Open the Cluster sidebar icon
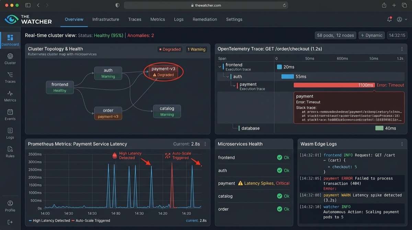This screenshot has width=412, height=230. [10, 56]
